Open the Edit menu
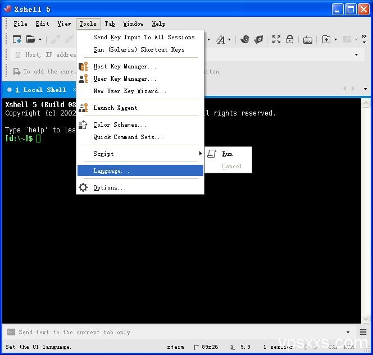The image size is (373, 355). point(42,24)
